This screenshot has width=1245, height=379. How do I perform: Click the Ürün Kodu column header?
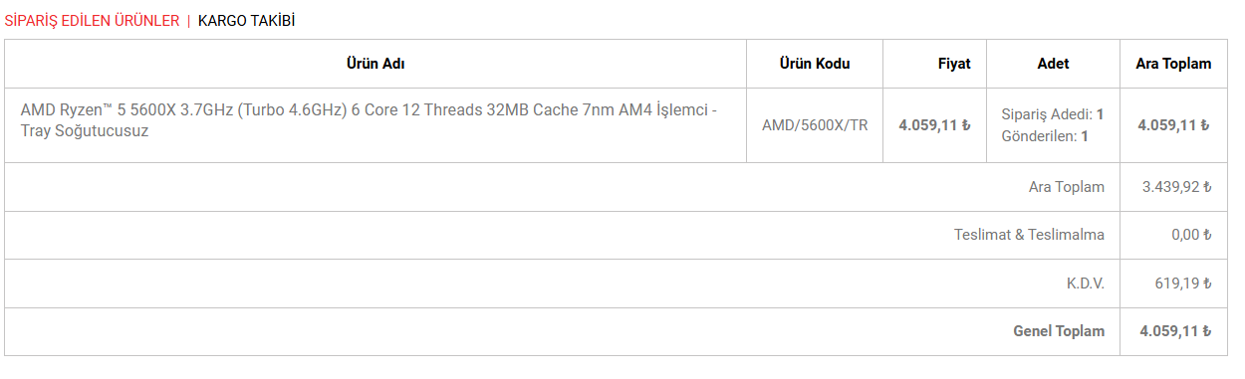click(815, 64)
